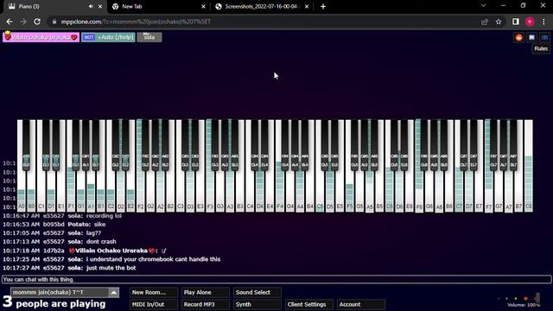Click the chat message 'lag??'
Viewport: 553px width, 311px height.
[x=93, y=233]
